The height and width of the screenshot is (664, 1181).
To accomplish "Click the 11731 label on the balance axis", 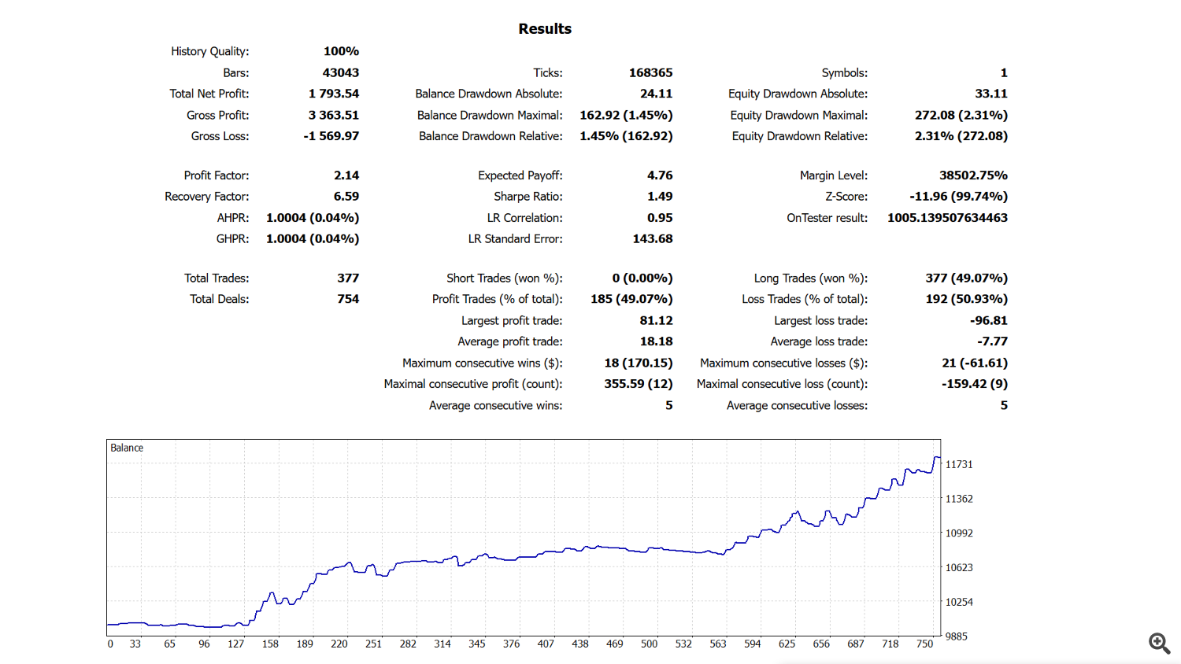I will 959,465.
